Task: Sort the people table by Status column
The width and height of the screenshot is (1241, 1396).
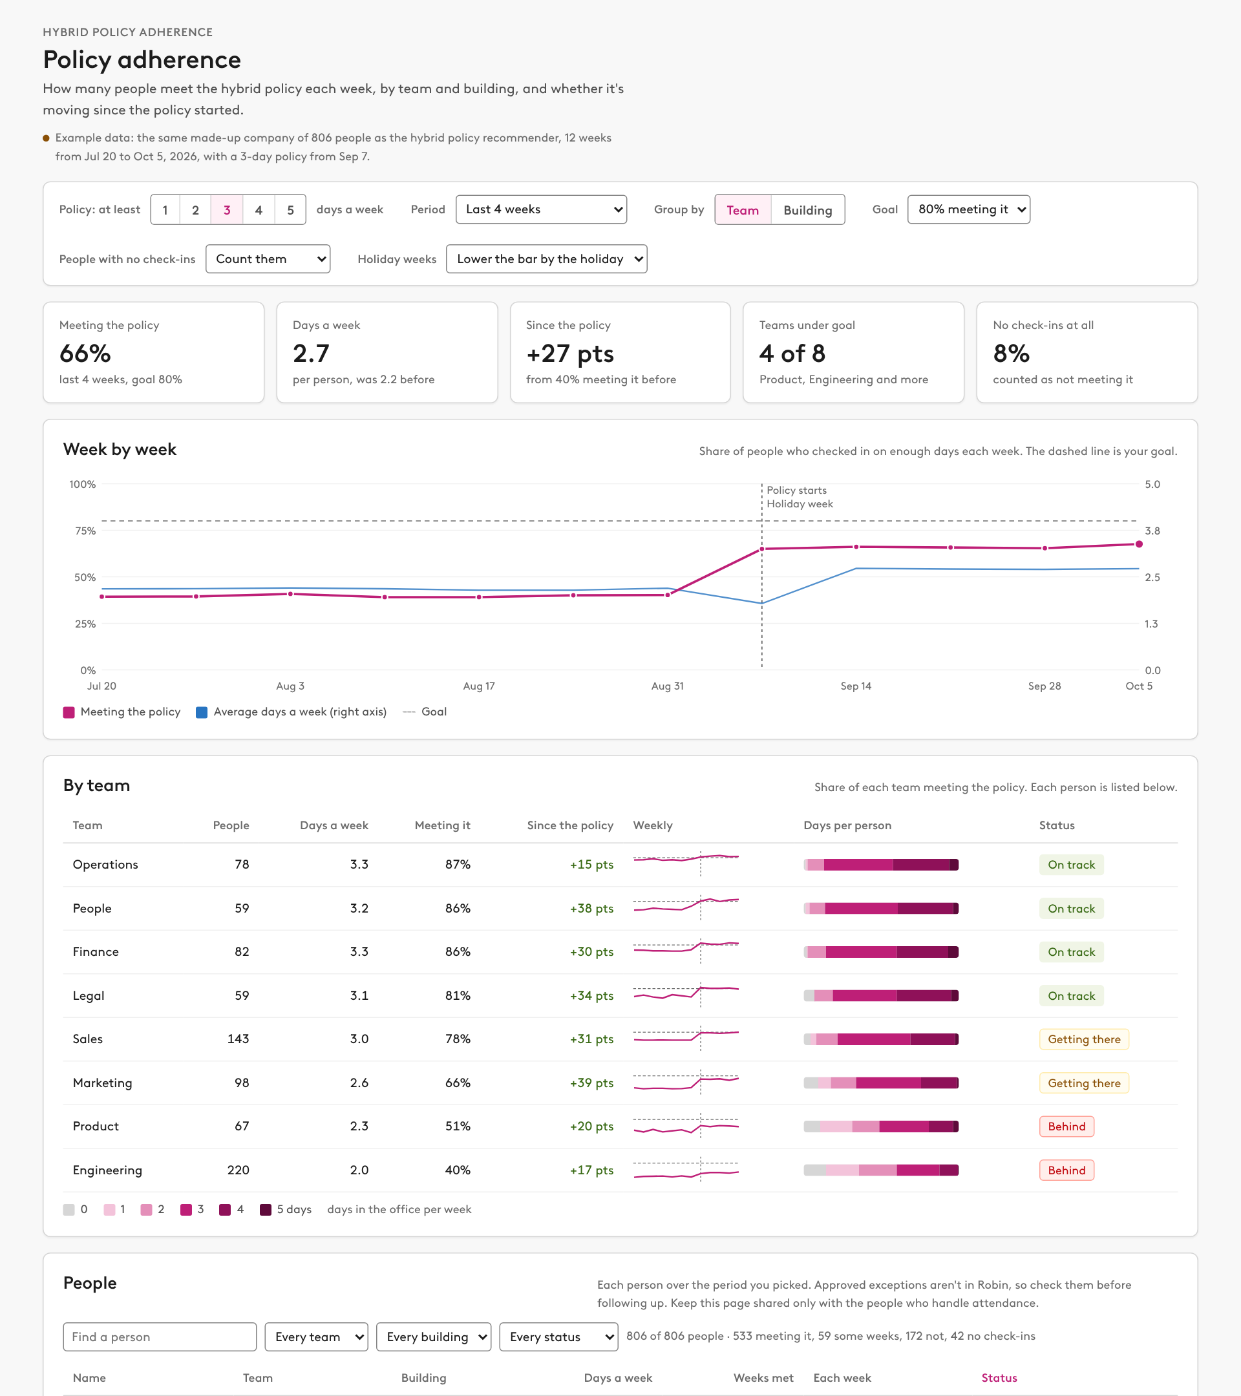Action: click(x=999, y=1377)
